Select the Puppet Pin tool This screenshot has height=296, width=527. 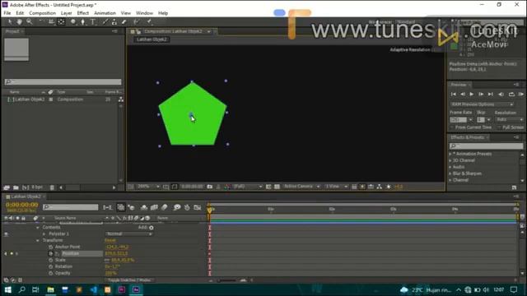click(x=149, y=22)
